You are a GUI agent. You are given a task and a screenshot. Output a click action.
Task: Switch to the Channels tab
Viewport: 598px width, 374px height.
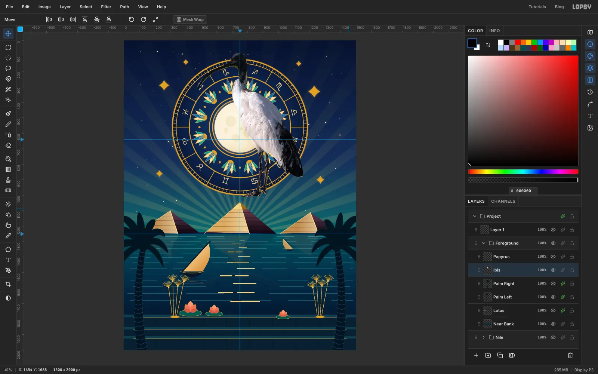click(x=503, y=201)
